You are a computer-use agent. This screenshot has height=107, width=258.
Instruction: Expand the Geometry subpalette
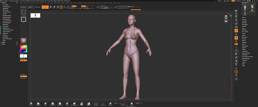(244, 19)
